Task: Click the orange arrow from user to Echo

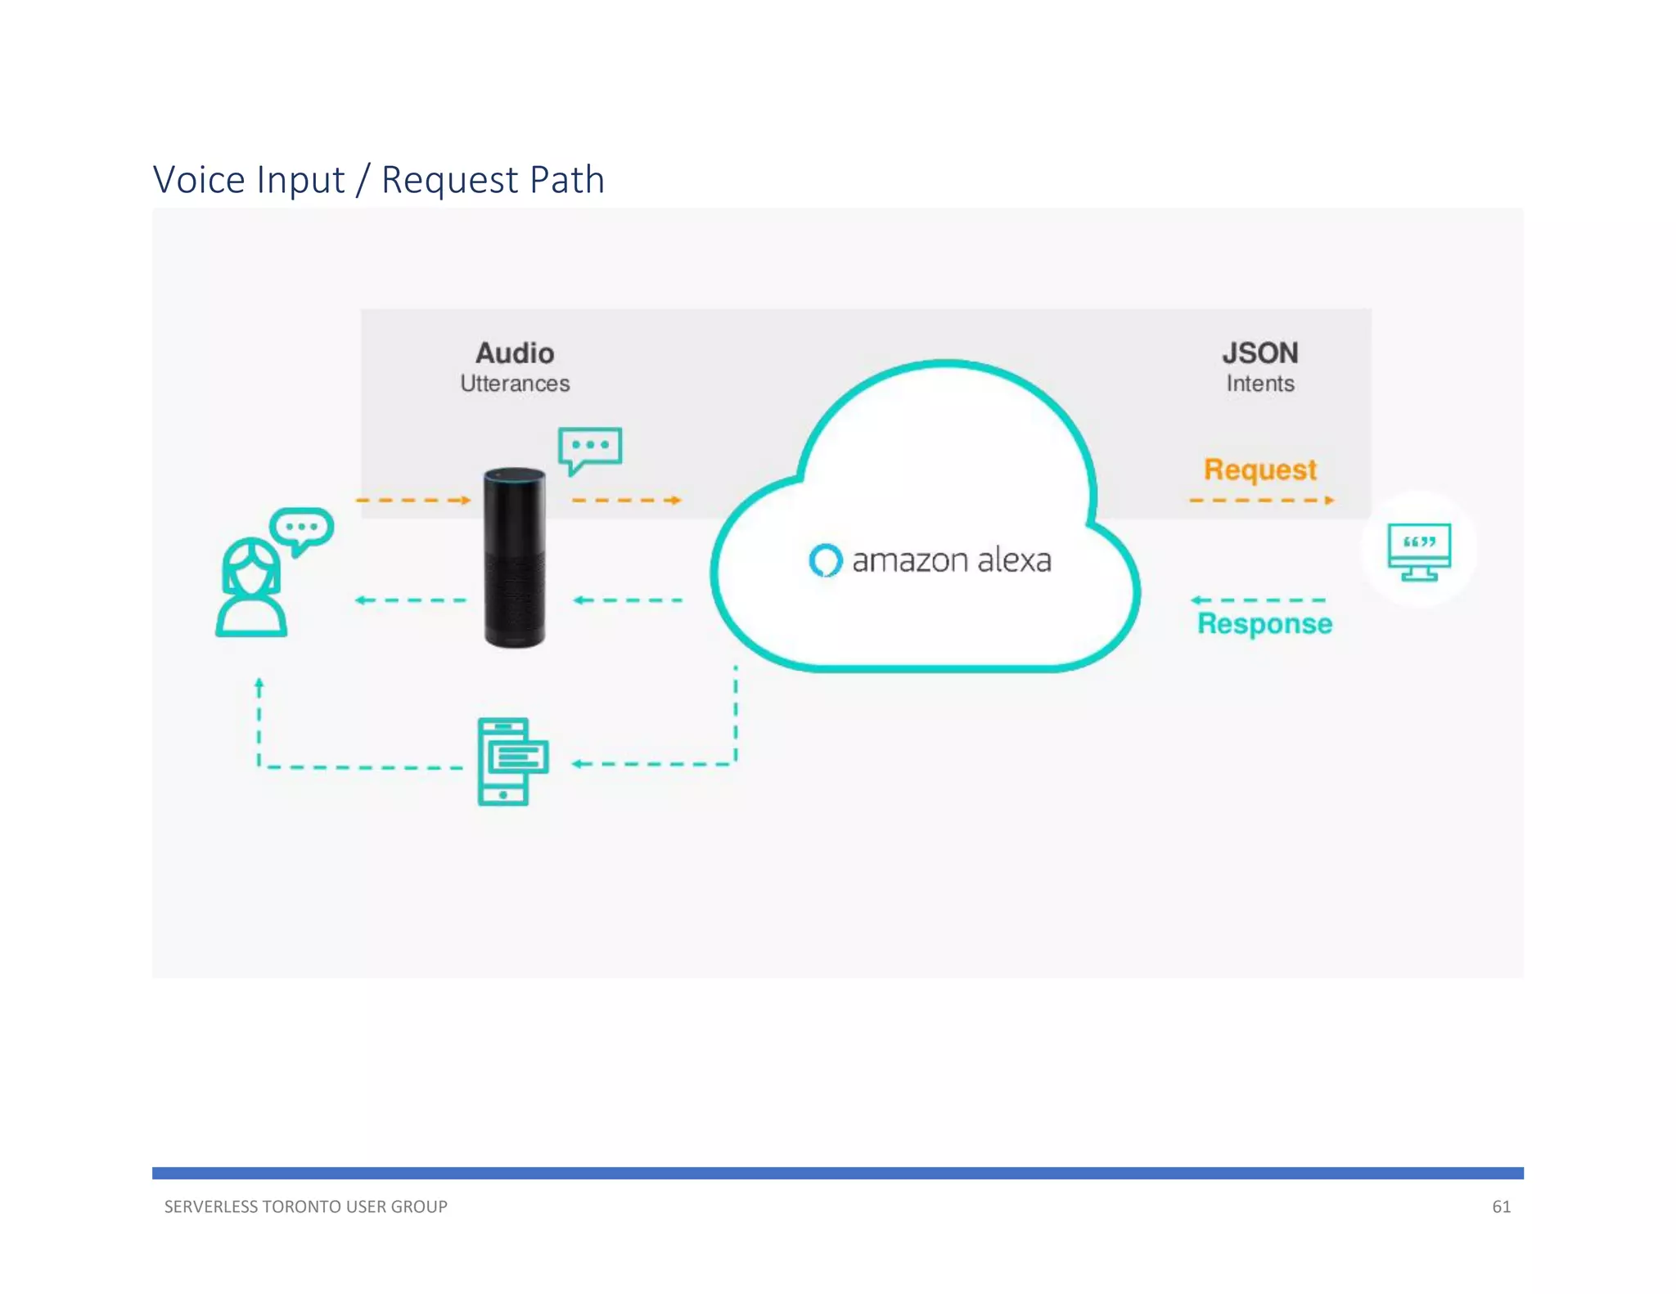Action: pos(413,500)
